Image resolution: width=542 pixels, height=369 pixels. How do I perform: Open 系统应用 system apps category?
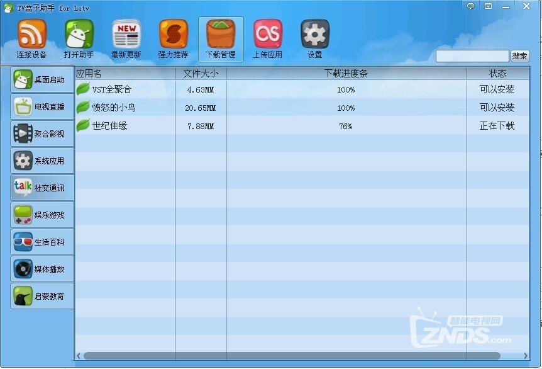tap(42, 161)
